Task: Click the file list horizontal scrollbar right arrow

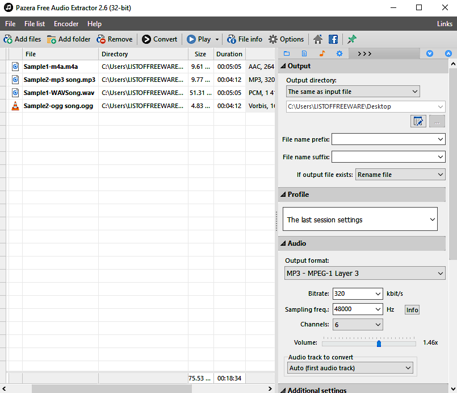Action: [270, 388]
